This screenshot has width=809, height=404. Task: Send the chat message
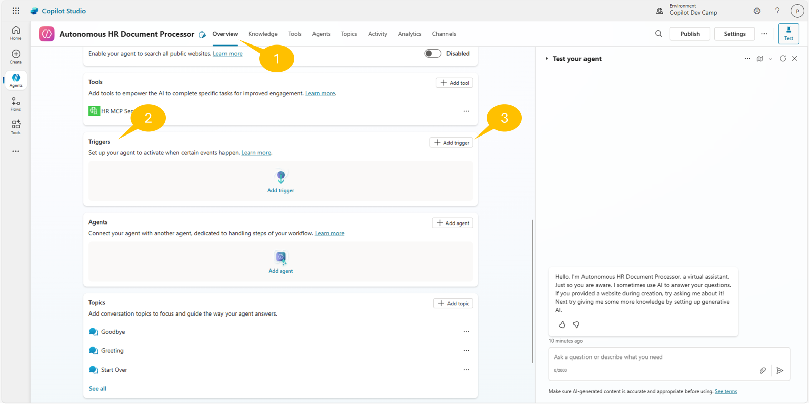780,371
